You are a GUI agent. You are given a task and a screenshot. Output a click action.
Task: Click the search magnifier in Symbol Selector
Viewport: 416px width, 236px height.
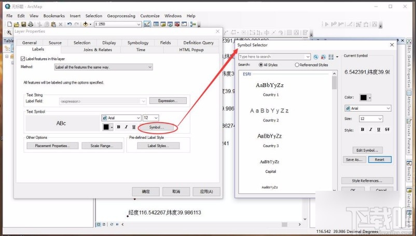point(316,57)
